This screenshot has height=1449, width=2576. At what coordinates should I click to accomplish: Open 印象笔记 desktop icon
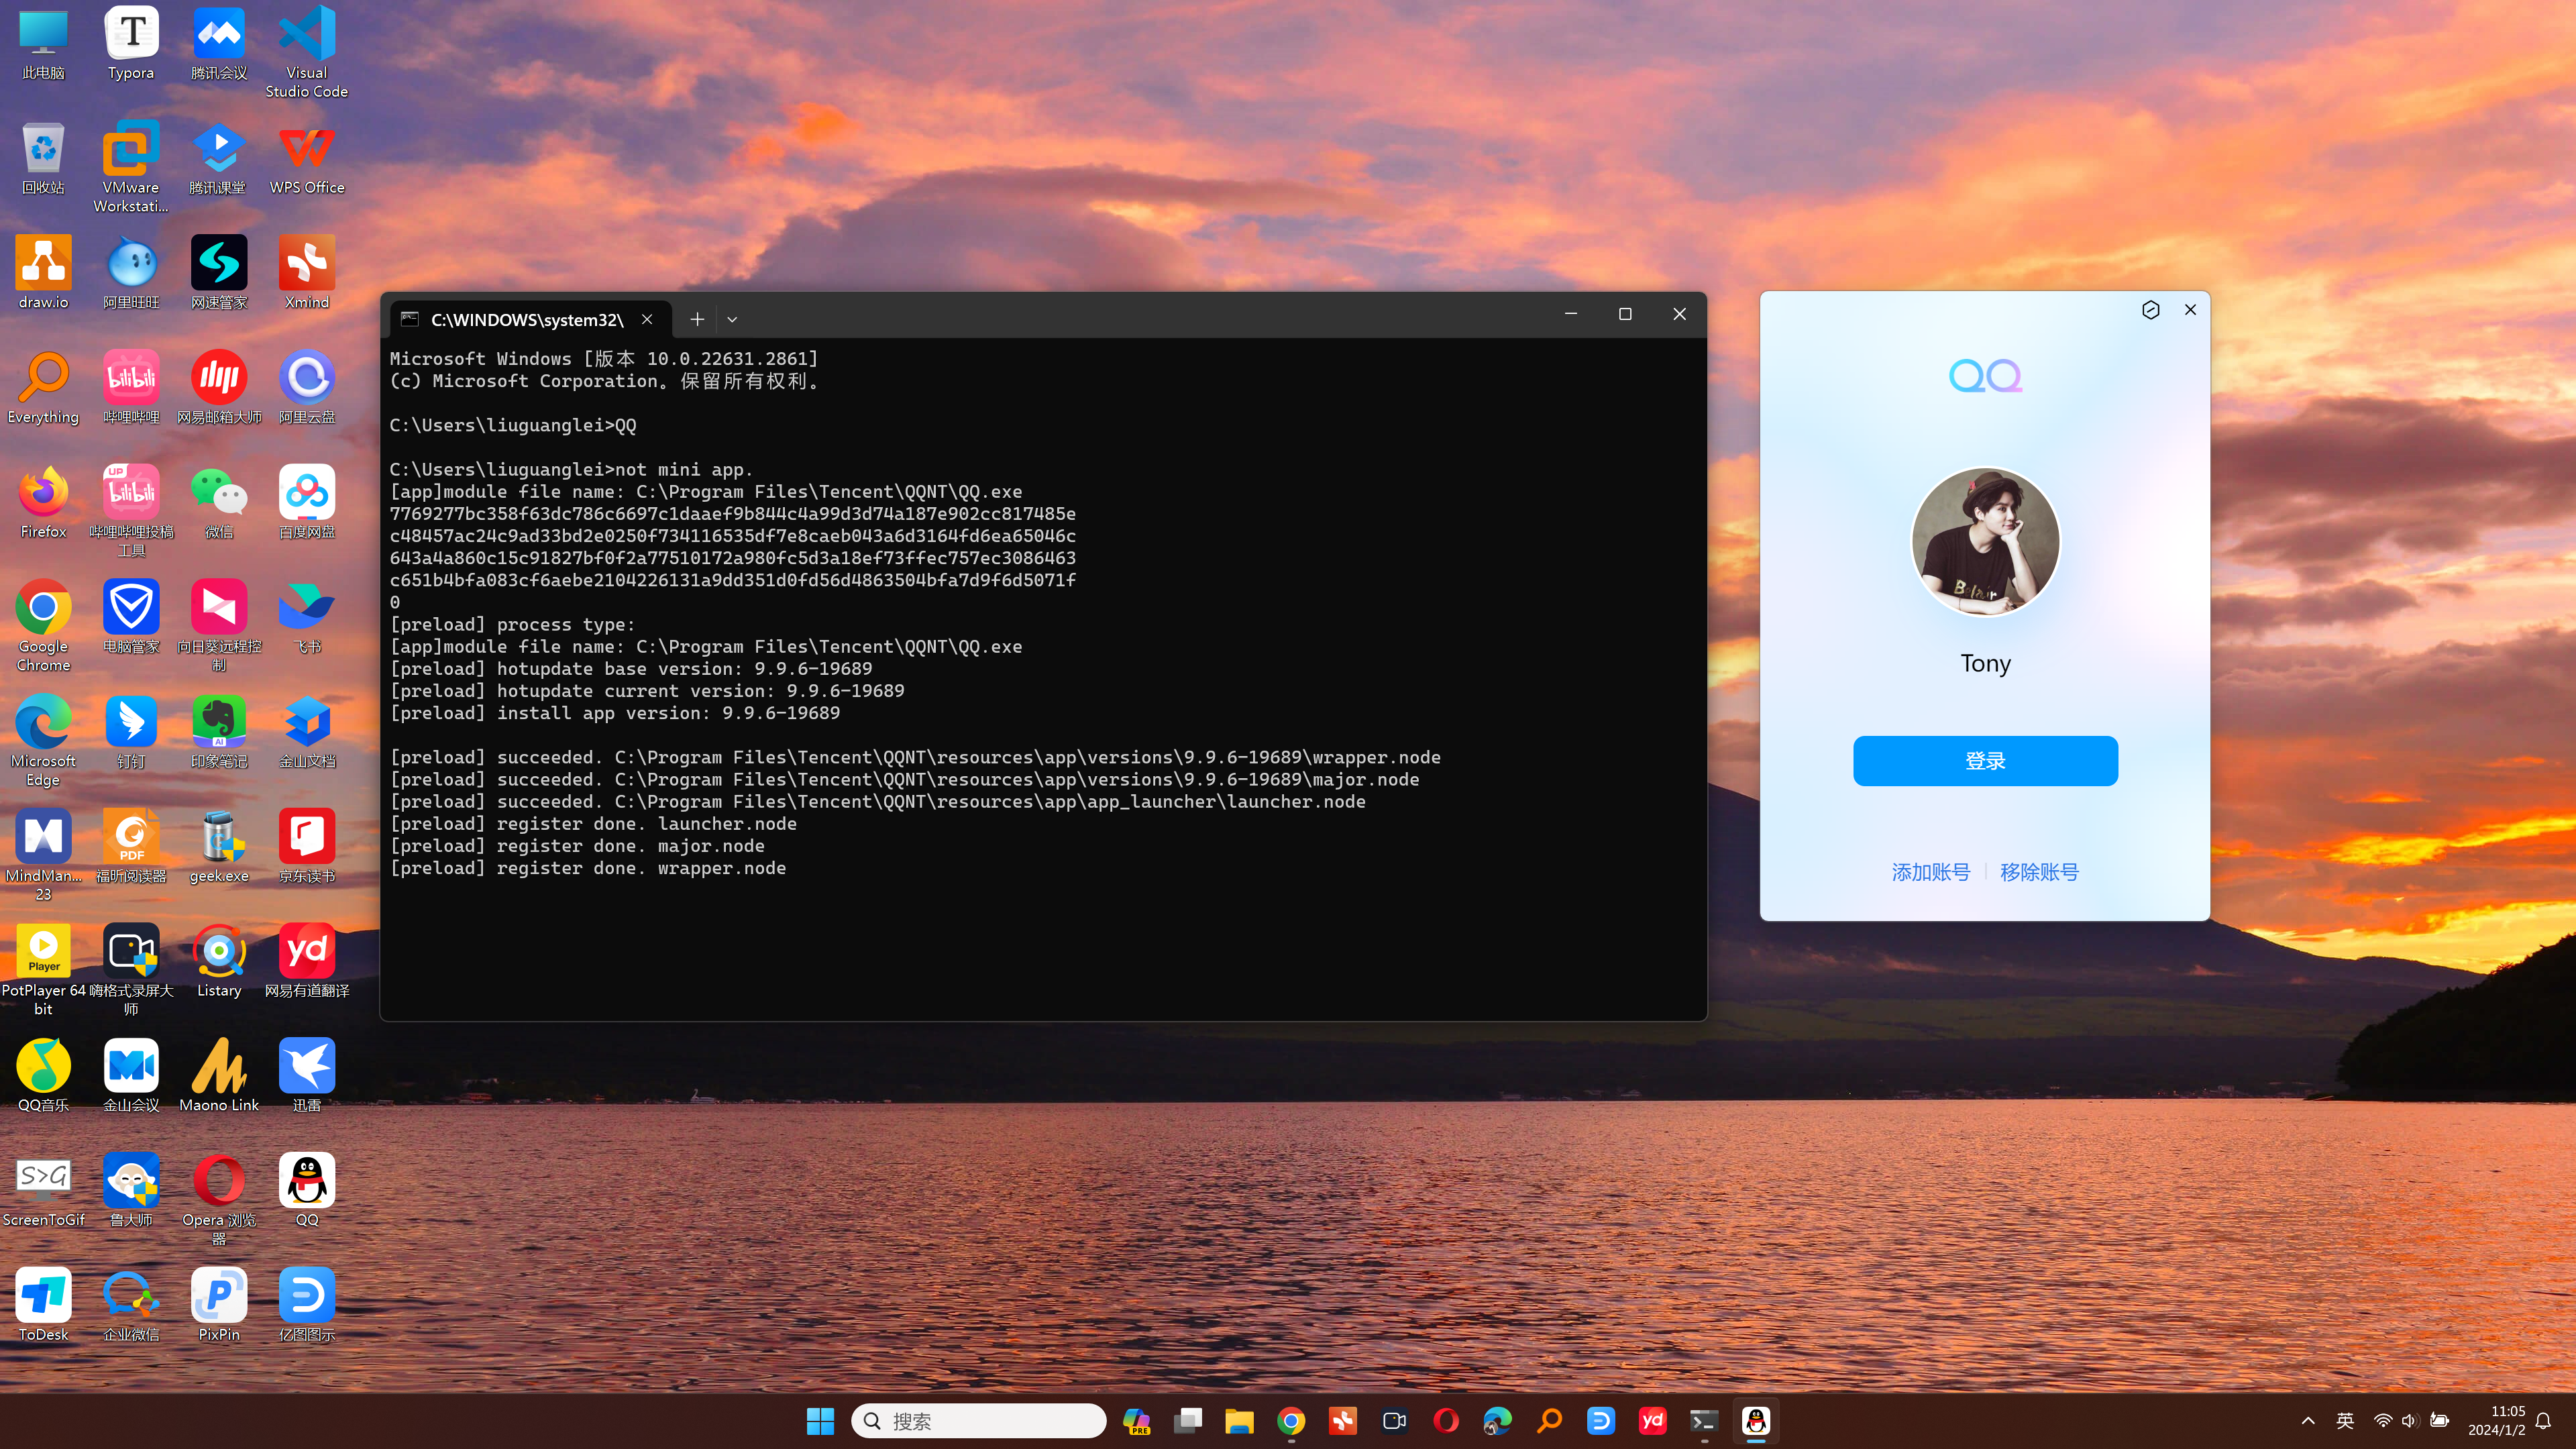(219, 733)
